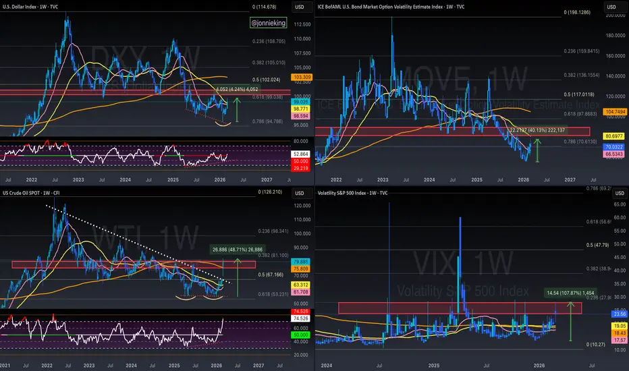Open the USD currency selector on the VIX chart
Viewport: 629px width, 371px height.
point(620,193)
